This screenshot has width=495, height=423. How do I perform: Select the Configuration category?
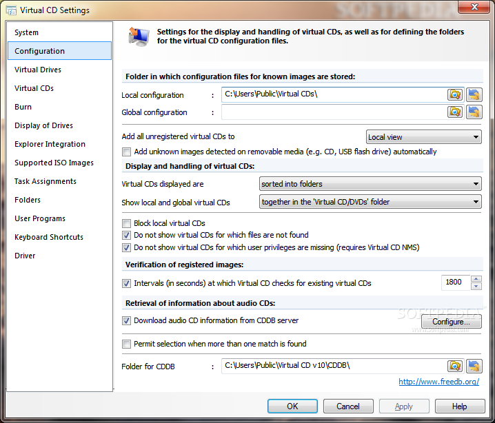60,51
